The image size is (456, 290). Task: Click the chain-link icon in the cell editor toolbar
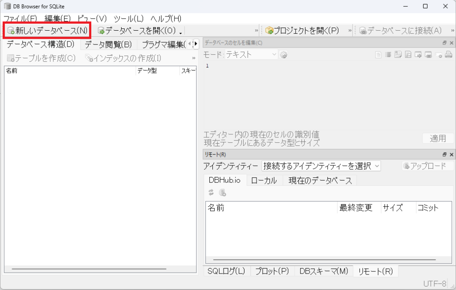tap(428, 55)
